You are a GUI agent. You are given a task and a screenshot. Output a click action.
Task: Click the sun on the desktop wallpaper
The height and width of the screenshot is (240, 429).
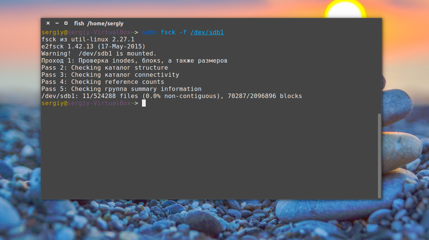pyautogui.click(x=345, y=9)
